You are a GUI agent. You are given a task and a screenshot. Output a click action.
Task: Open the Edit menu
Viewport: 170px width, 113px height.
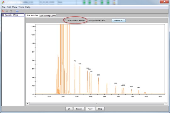pos(9,7)
